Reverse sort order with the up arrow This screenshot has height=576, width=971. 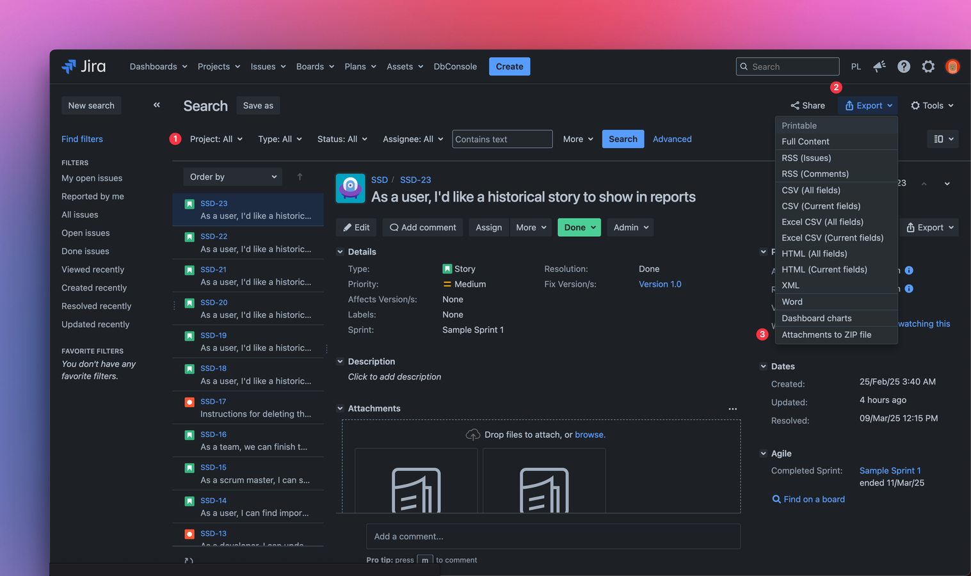click(300, 177)
